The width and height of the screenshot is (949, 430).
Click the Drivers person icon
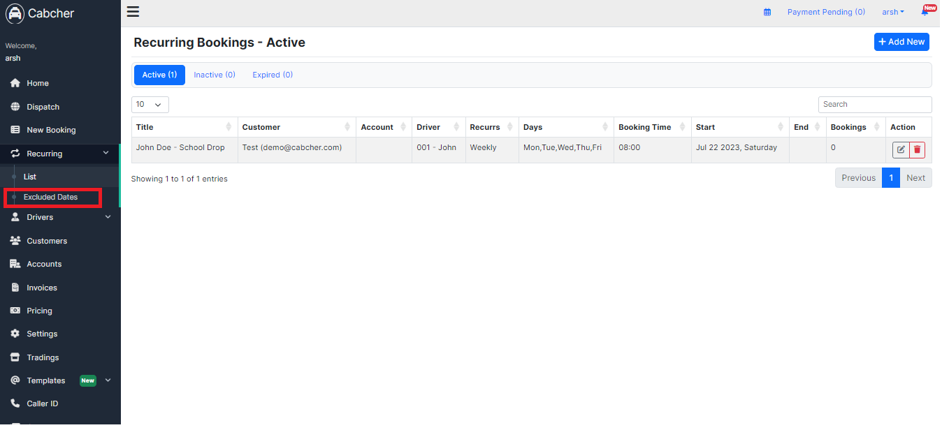pos(15,217)
